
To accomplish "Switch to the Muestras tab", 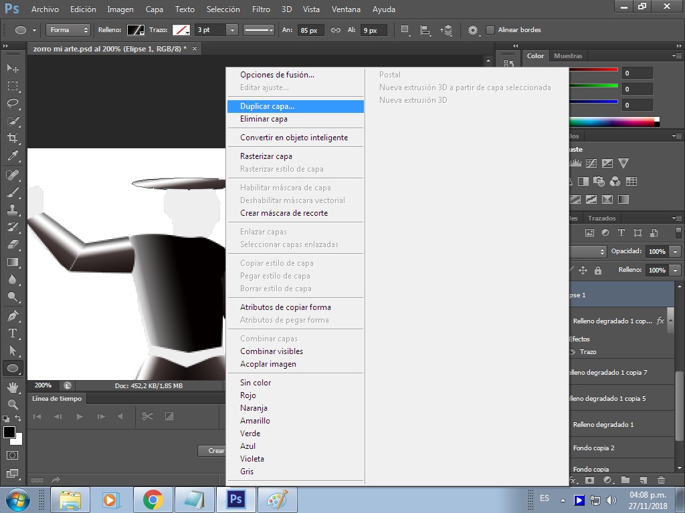I will (x=568, y=56).
